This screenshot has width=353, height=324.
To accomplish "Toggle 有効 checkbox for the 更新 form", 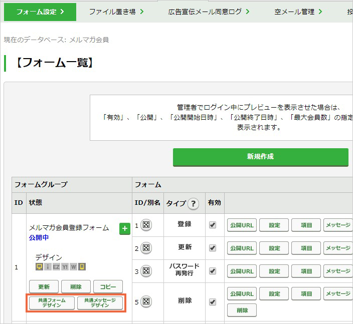I will [x=213, y=248].
